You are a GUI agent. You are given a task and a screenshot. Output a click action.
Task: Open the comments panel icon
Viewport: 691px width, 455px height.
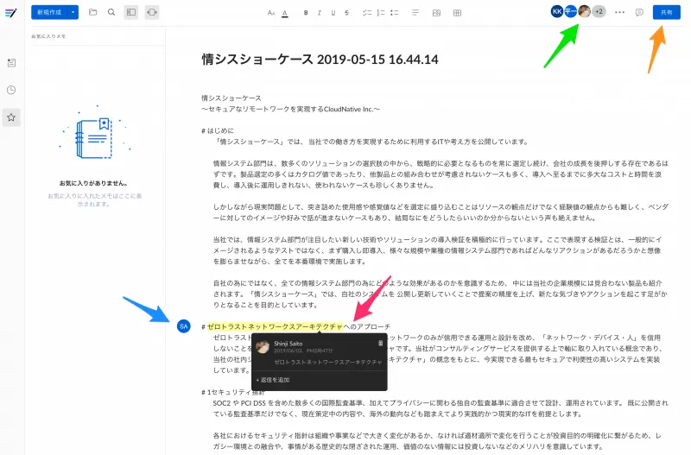click(x=639, y=12)
